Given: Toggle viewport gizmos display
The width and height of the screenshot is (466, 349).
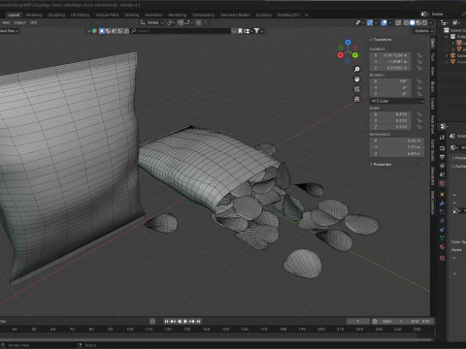Looking at the screenshot, I should (370, 22).
